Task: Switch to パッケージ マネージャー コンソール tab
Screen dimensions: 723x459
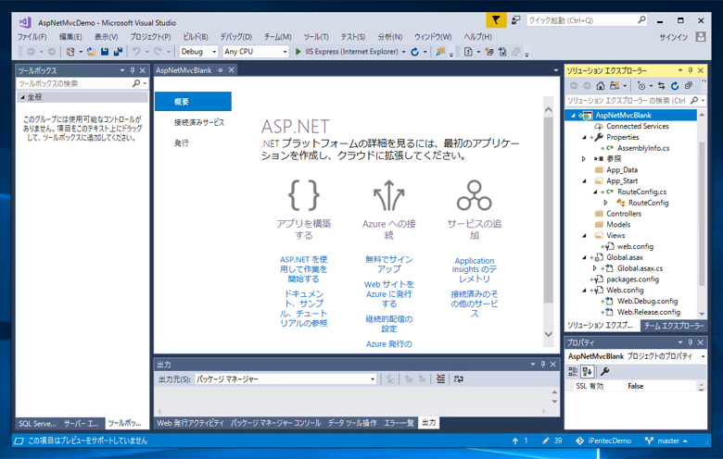Action: (275, 423)
